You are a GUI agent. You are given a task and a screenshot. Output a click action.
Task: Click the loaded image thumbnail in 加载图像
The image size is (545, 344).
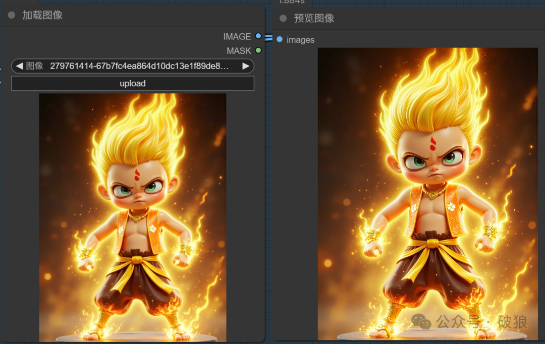click(x=132, y=217)
